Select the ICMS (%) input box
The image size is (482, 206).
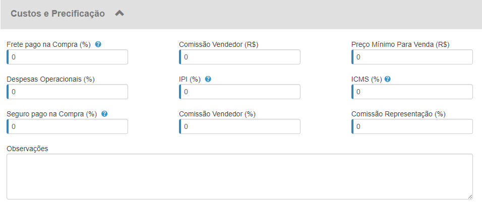pos(412,92)
